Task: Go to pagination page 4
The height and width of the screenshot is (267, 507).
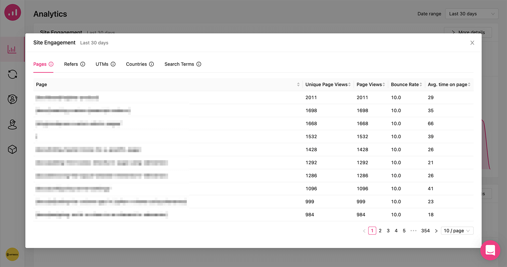Action: coord(396,231)
